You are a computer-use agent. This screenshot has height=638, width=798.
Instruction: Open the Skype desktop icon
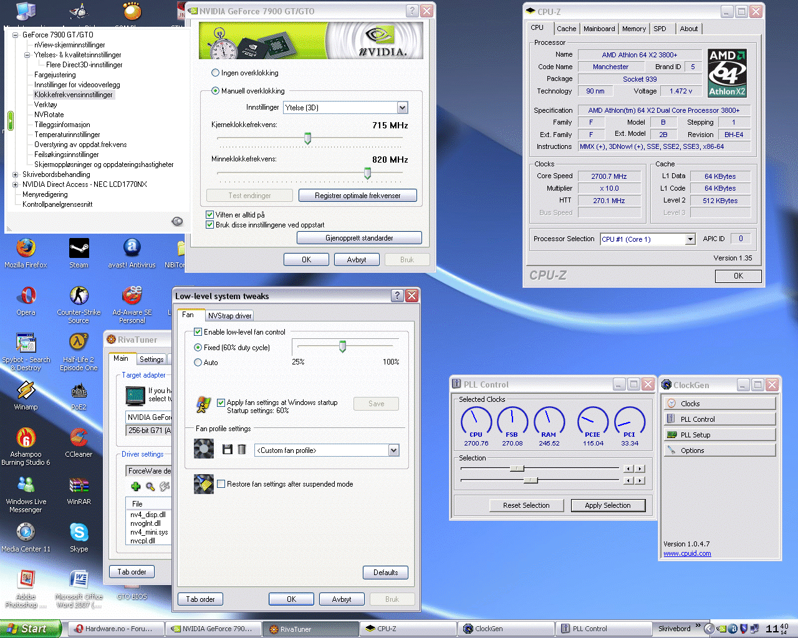point(79,538)
